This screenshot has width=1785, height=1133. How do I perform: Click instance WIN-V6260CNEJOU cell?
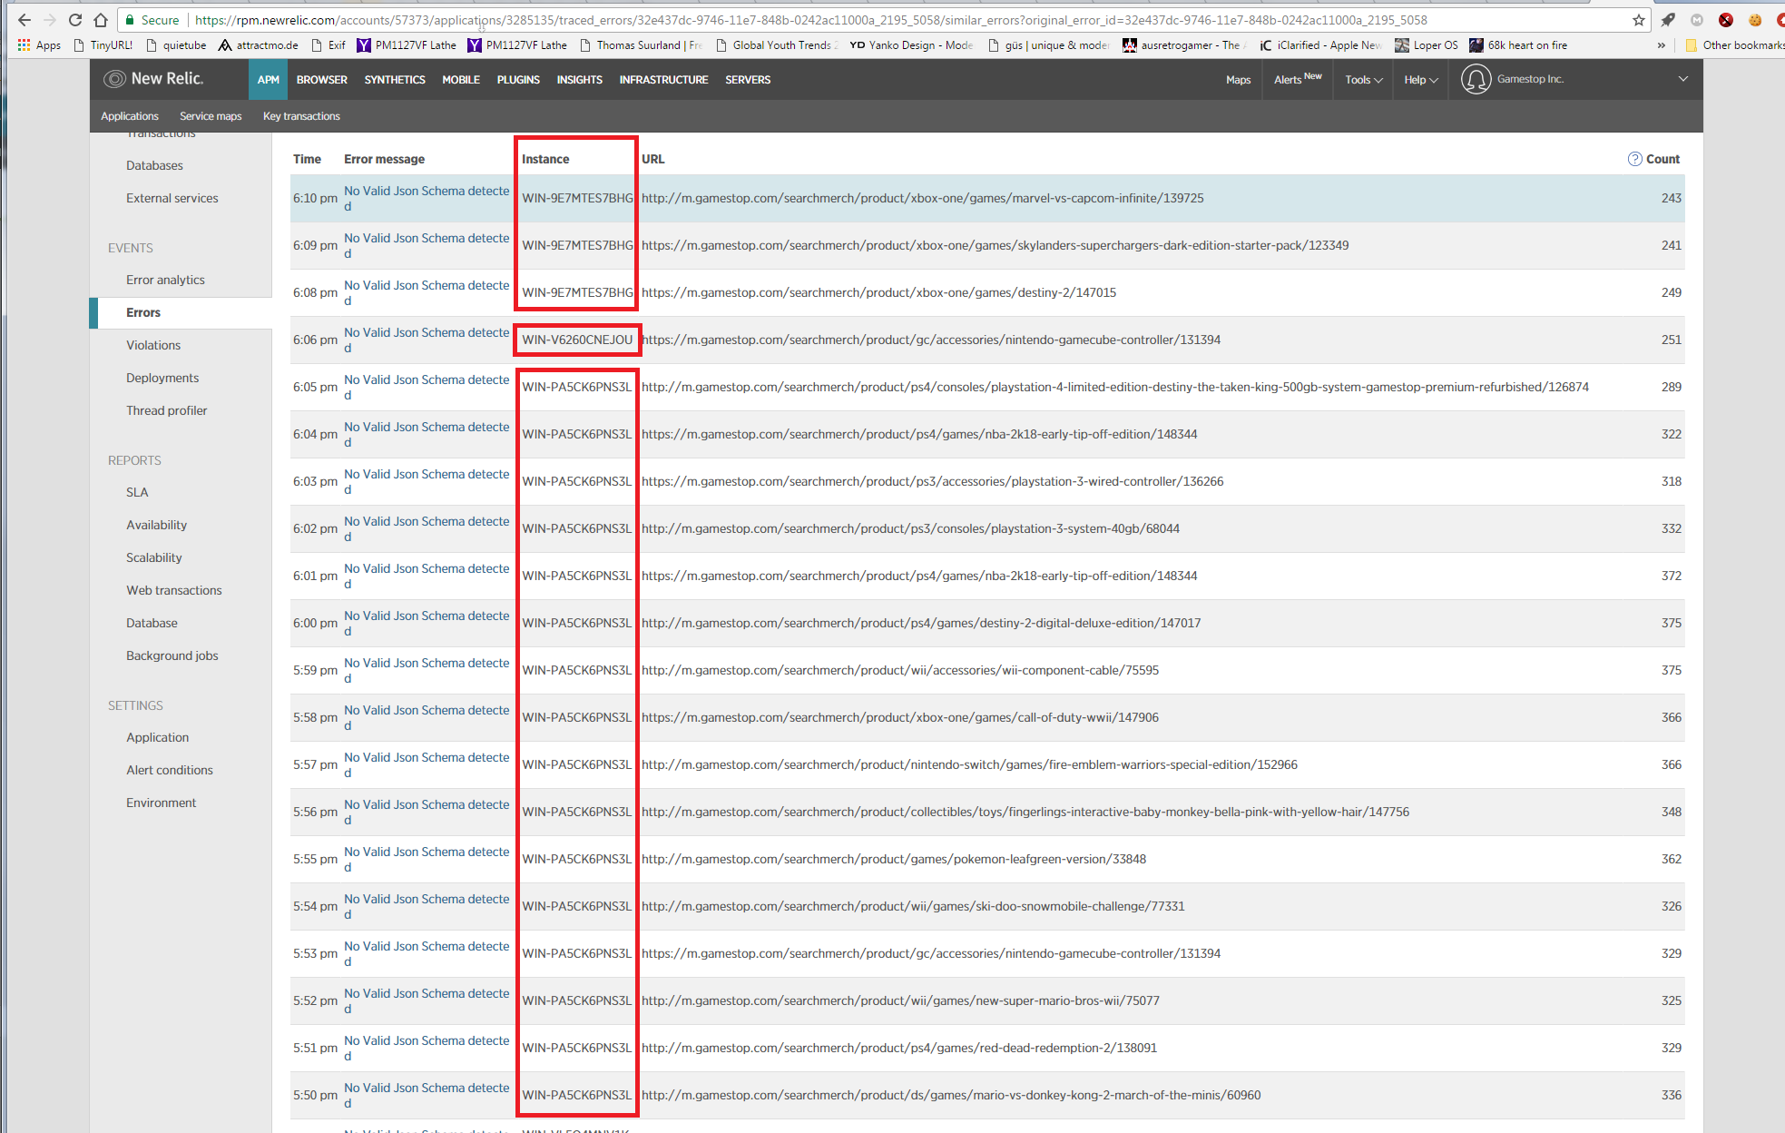point(577,340)
